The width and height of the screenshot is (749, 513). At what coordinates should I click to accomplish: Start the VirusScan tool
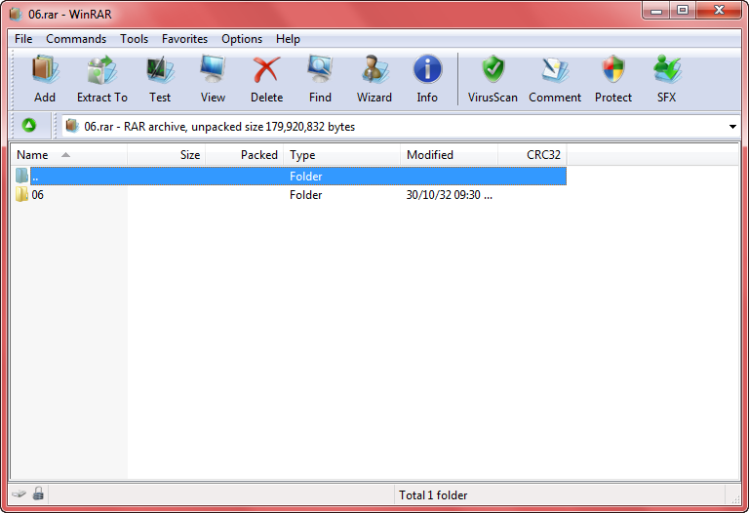493,70
